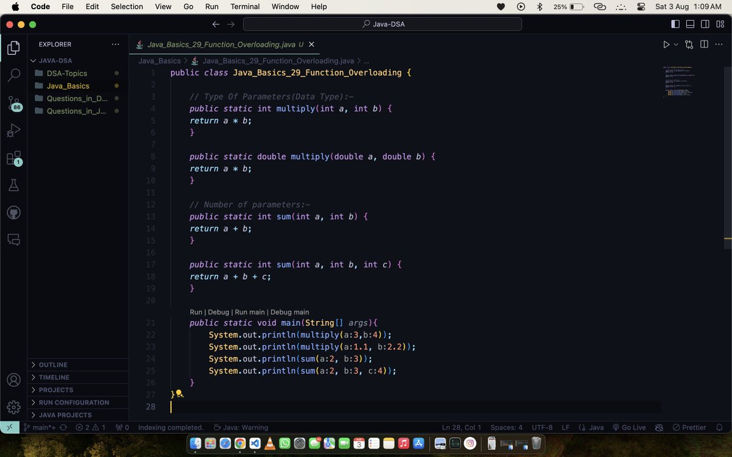This screenshot has width=732, height=457.
Task: Expand the RUN CONFIGURATION section
Action: point(78,402)
